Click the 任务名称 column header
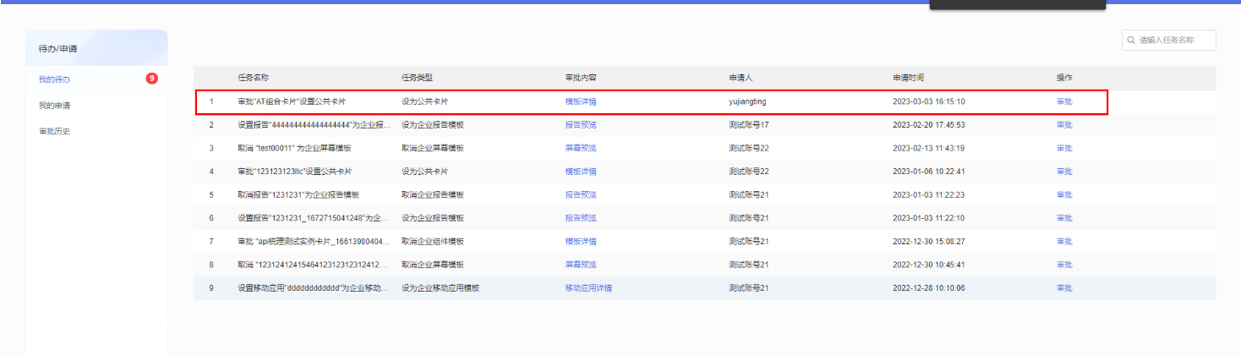The height and width of the screenshot is (355, 1241). 254,78
